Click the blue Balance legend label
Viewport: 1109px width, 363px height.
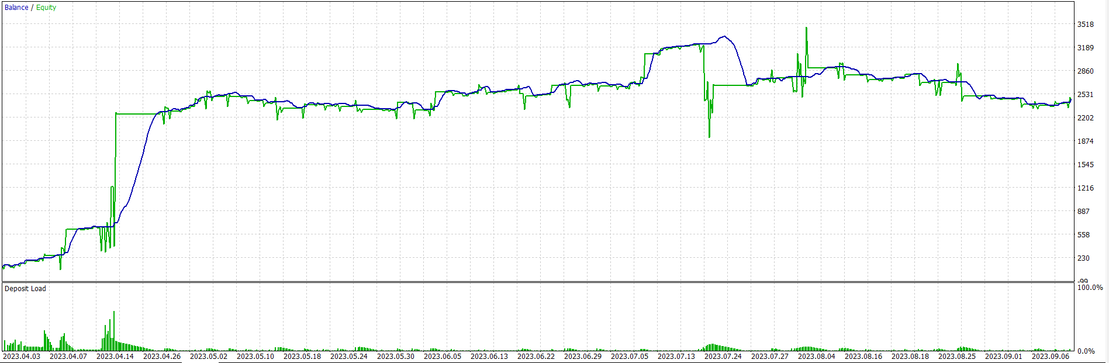(16, 8)
